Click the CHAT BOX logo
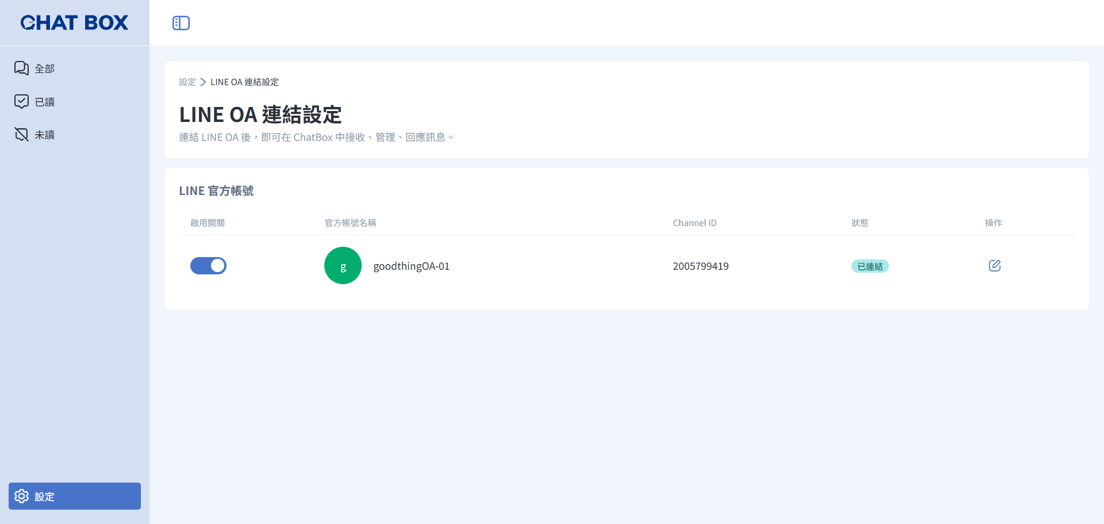The width and height of the screenshot is (1104, 524). point(74,23)
